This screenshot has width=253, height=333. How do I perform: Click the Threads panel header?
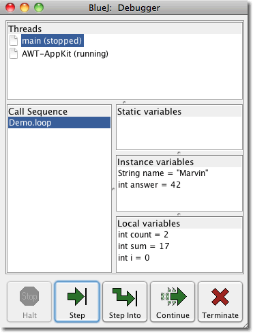click(125, 29)
